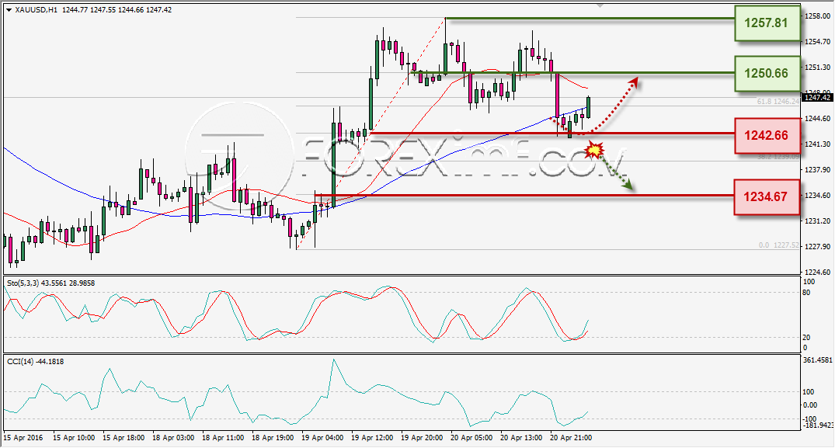
Task: Click the current price tag 1247.42
Action: (817, 97)
